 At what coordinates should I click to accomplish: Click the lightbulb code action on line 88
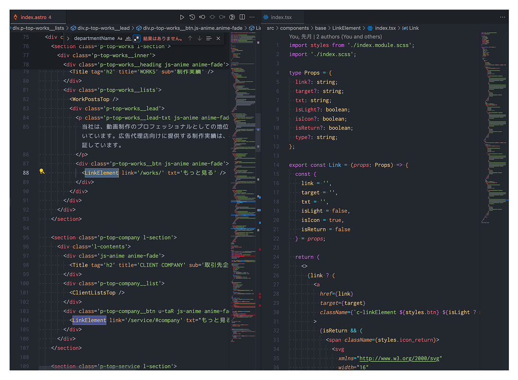[42, 172]
